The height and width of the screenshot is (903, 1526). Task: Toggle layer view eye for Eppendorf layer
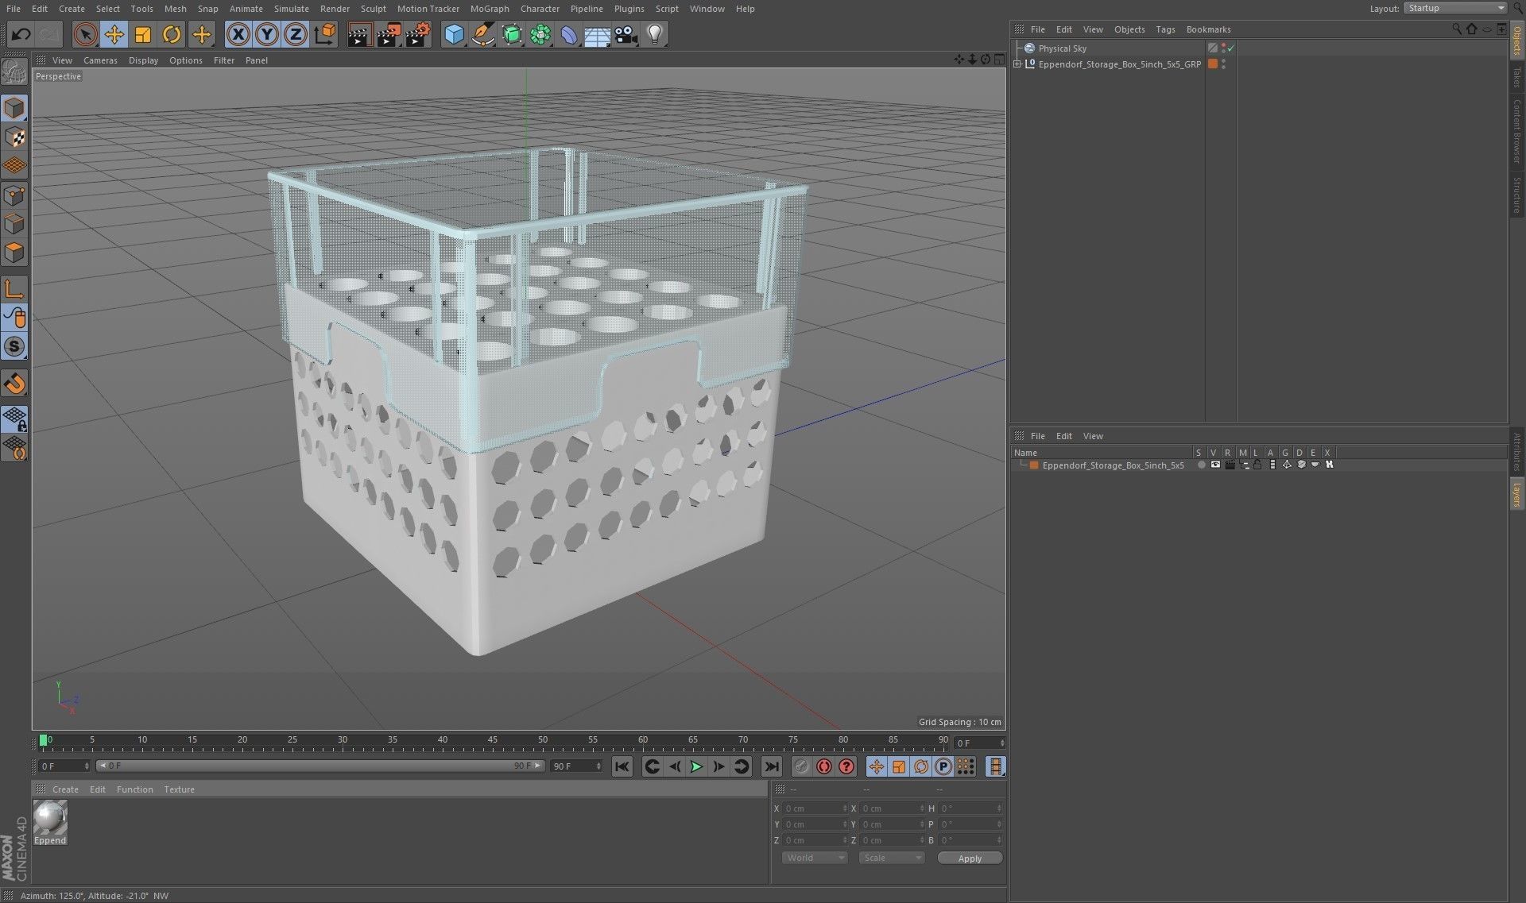click(1215, 465)
